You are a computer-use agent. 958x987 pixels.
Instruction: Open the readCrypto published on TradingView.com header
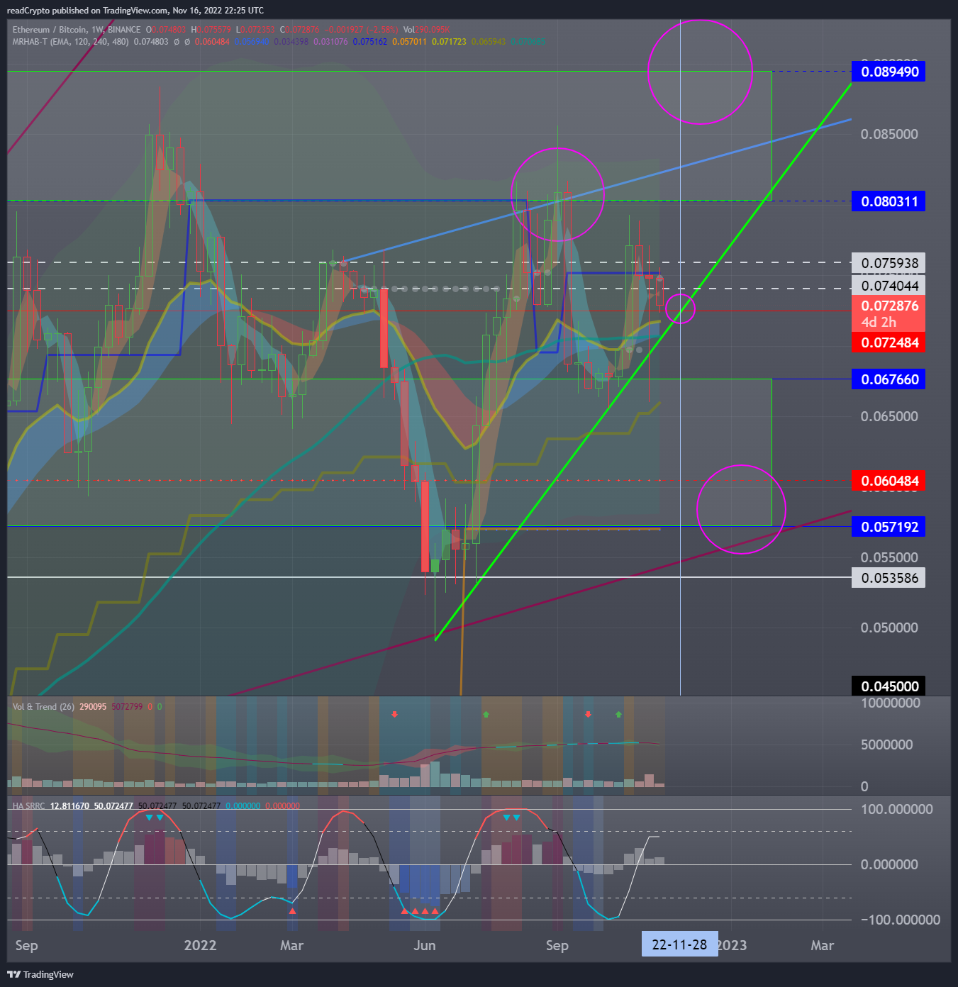pos(135,11)
